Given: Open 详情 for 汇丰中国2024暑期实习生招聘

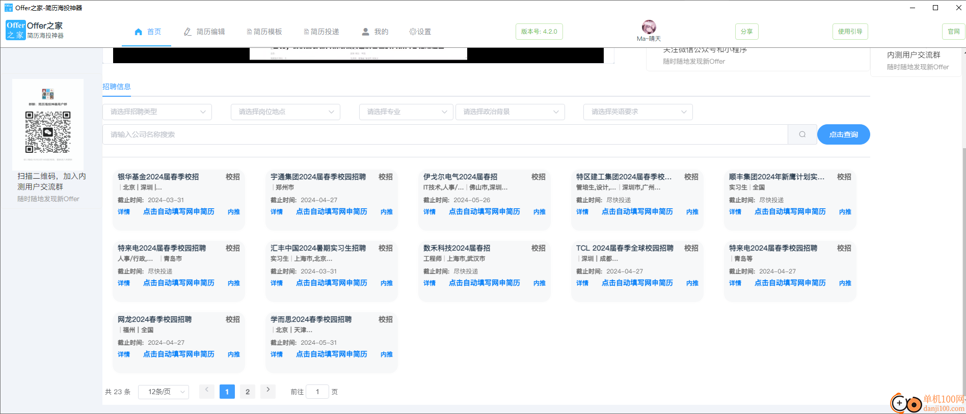Looking at the screenshot, I should tap(277, 283).
